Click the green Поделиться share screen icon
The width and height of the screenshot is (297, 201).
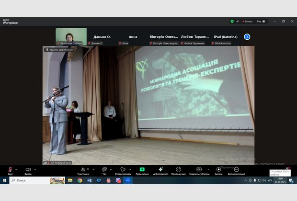(142, 170)
